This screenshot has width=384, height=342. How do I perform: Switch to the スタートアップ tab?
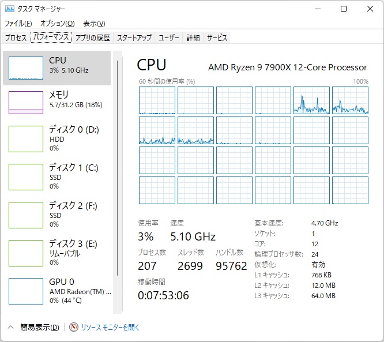coord(134,37)
